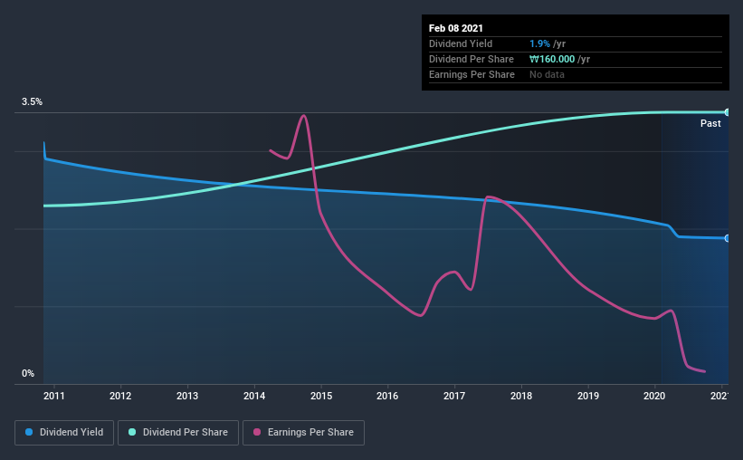Click the earnings peak near late 2014
This screenshot has height=460, width=743.
click(x=303, y=116)
